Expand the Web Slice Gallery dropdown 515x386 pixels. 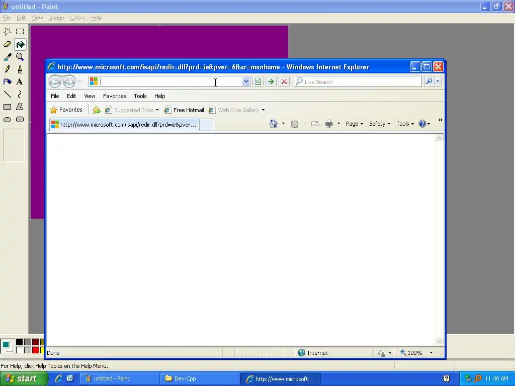263,110
